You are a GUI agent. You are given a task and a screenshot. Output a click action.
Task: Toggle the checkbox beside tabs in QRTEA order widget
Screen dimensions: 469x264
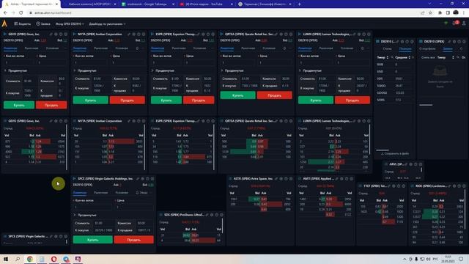[x=284, y=48]
